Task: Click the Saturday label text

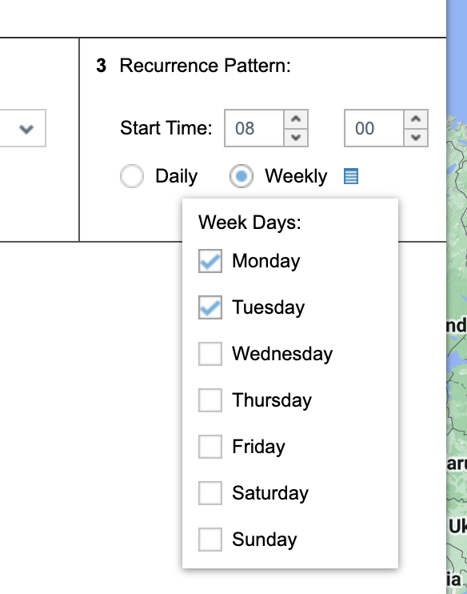Action: [x=270, y=493]
